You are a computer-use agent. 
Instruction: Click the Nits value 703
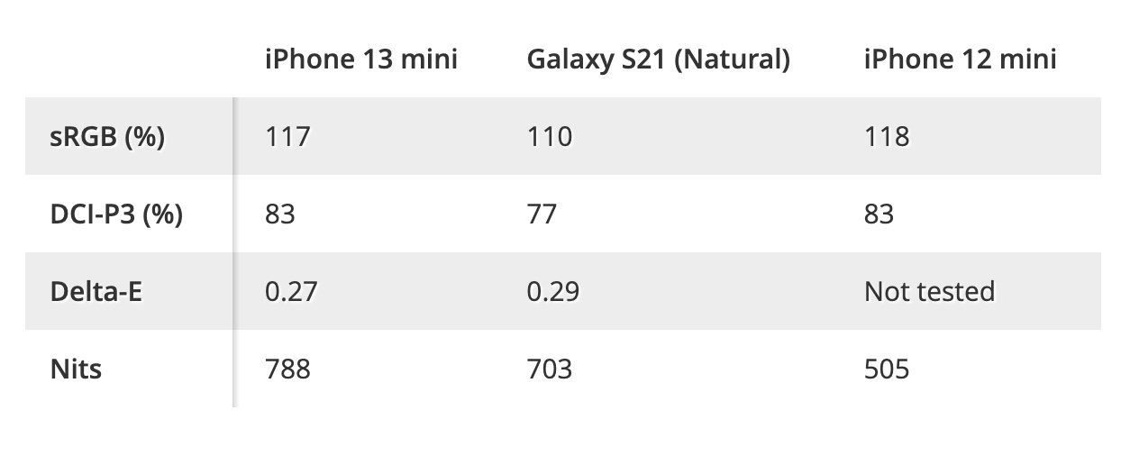tap(549, 369)
